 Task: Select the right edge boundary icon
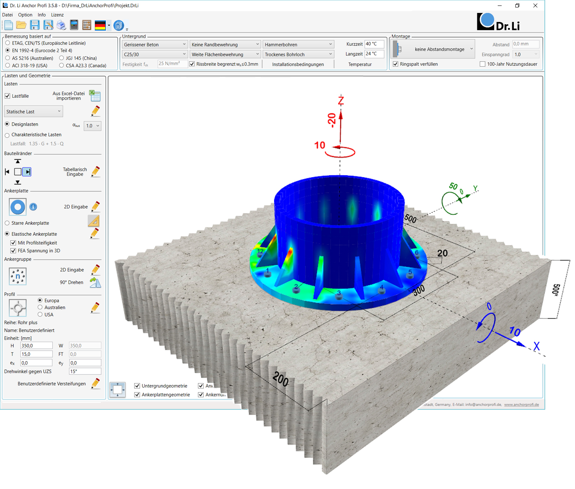click(x=27, y=172)
